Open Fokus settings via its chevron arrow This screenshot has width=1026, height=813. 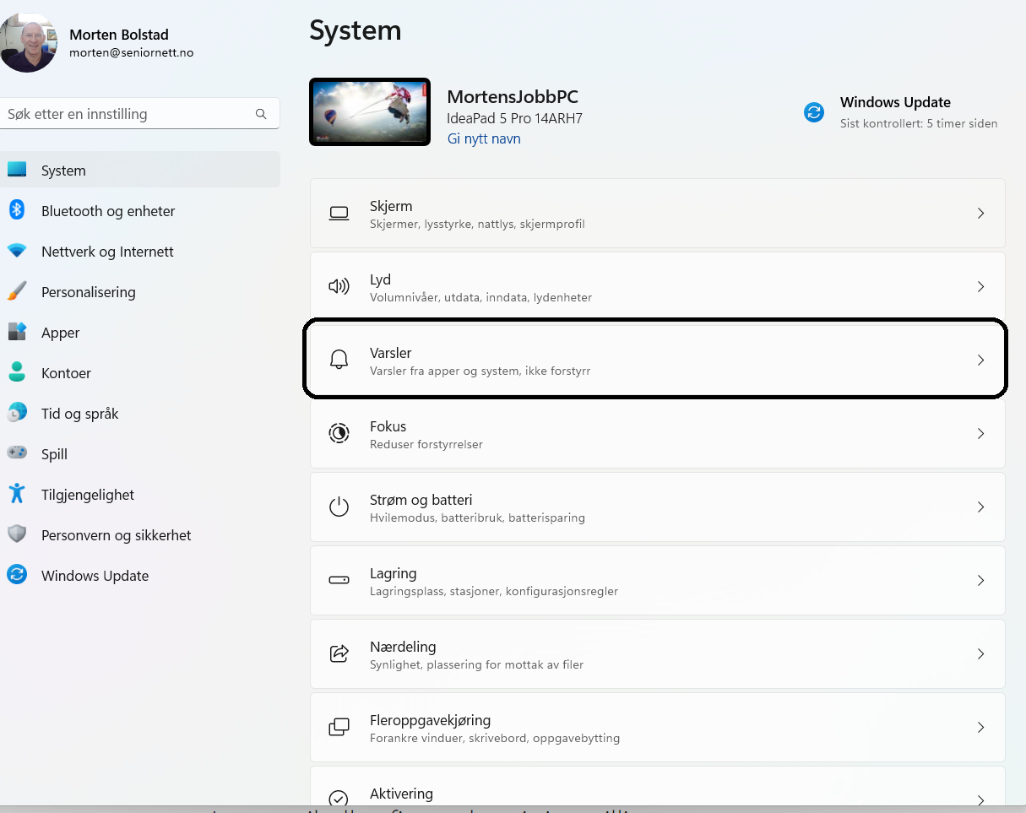click(x=980, y=434)
